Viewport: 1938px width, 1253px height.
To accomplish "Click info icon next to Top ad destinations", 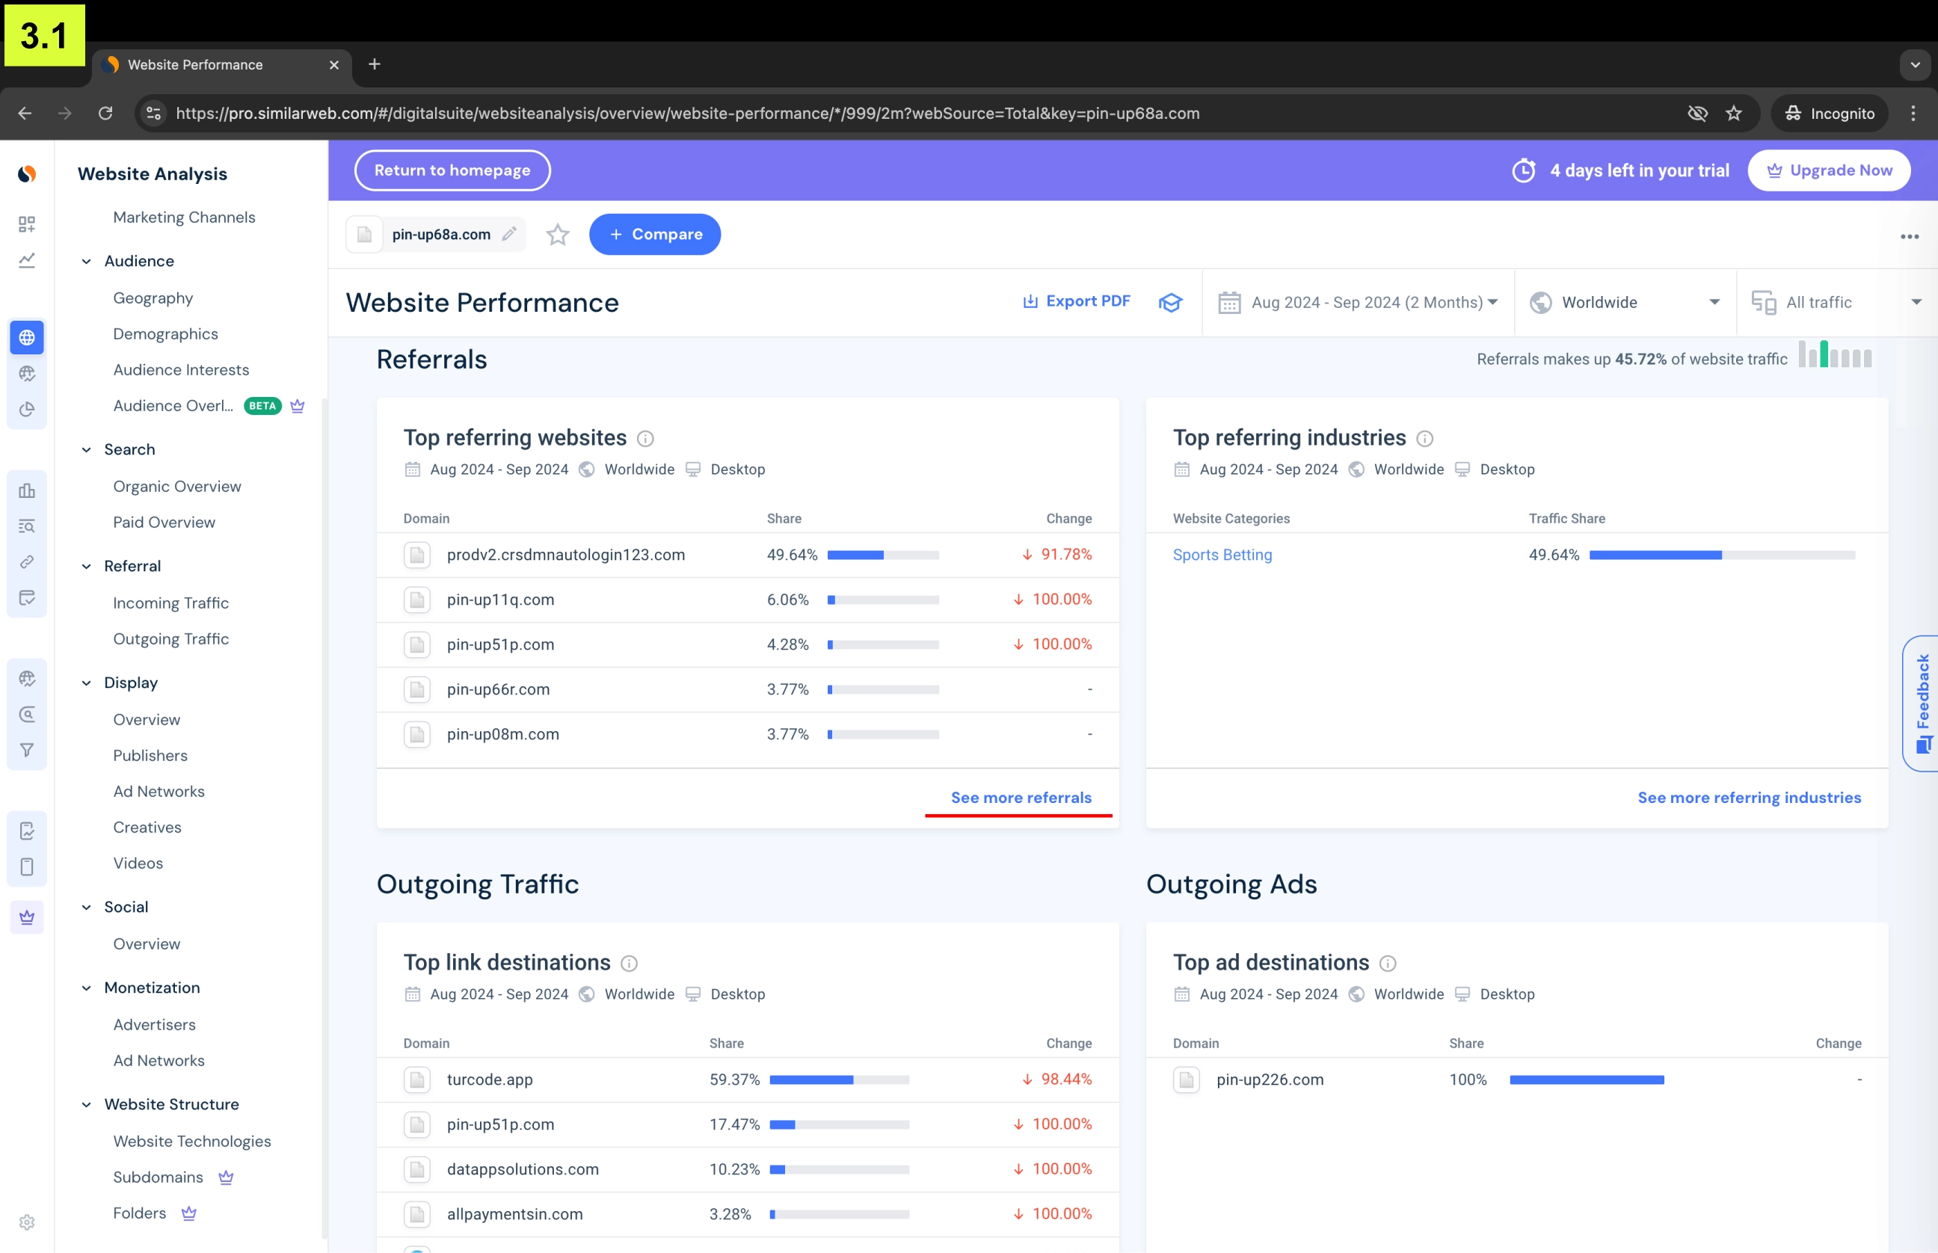I will 1388,964.
